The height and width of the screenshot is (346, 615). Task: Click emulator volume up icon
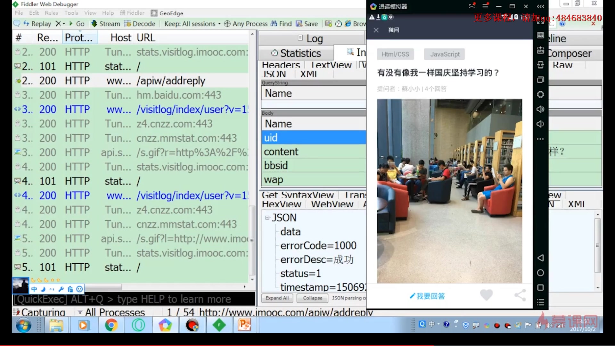tap(540, 109)
